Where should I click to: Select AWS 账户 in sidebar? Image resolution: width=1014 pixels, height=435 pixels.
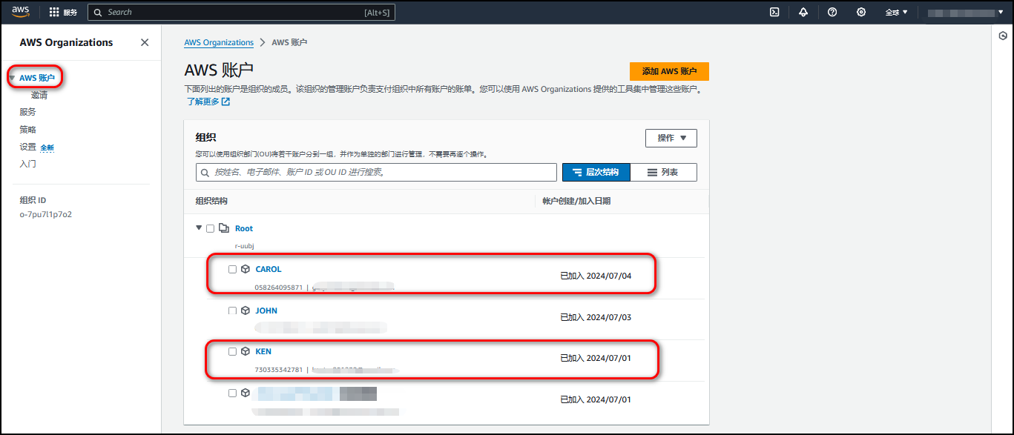(37, 78)
